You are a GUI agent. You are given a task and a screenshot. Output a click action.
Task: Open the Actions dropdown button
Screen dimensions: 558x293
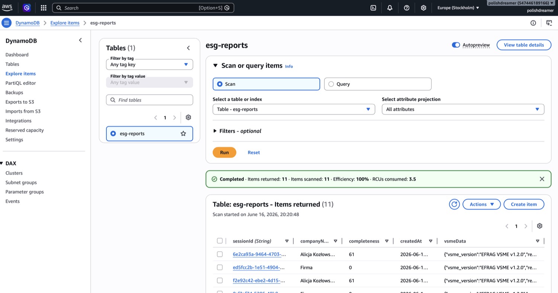click(x=482, y=204)
